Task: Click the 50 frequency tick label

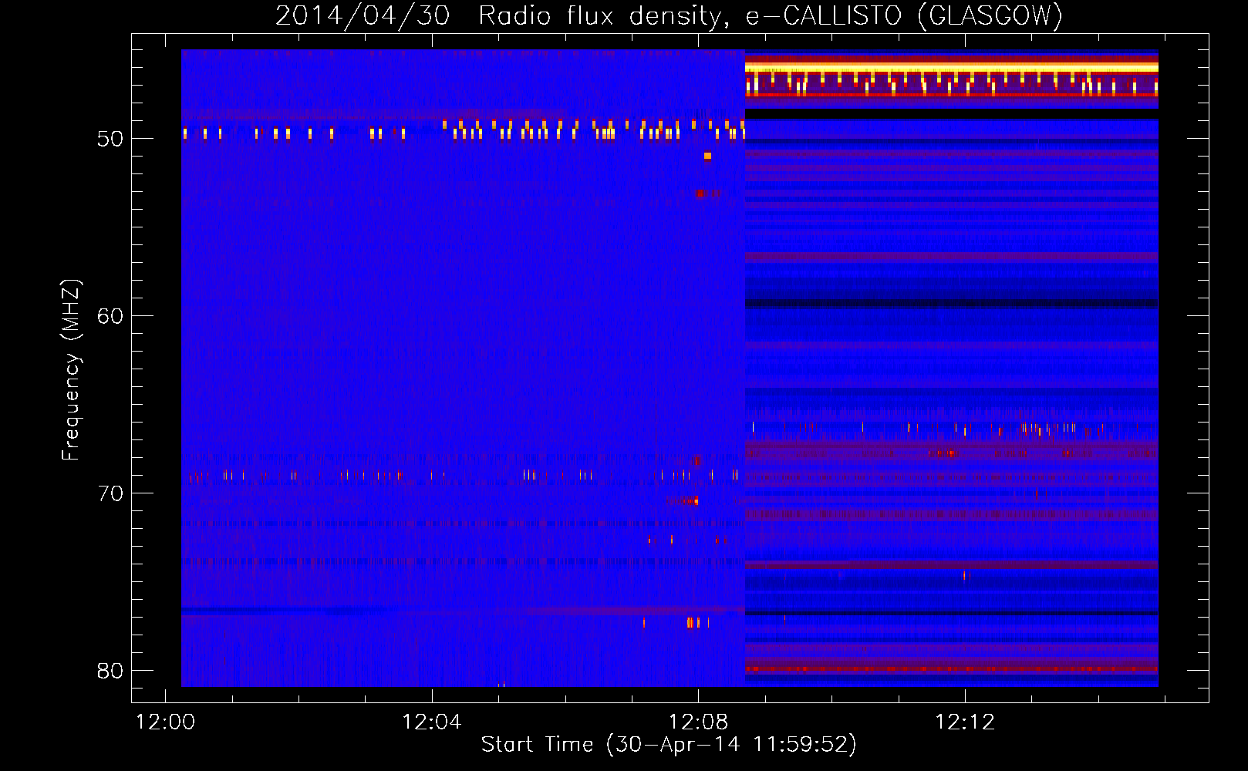Action: tap(110, 139)
